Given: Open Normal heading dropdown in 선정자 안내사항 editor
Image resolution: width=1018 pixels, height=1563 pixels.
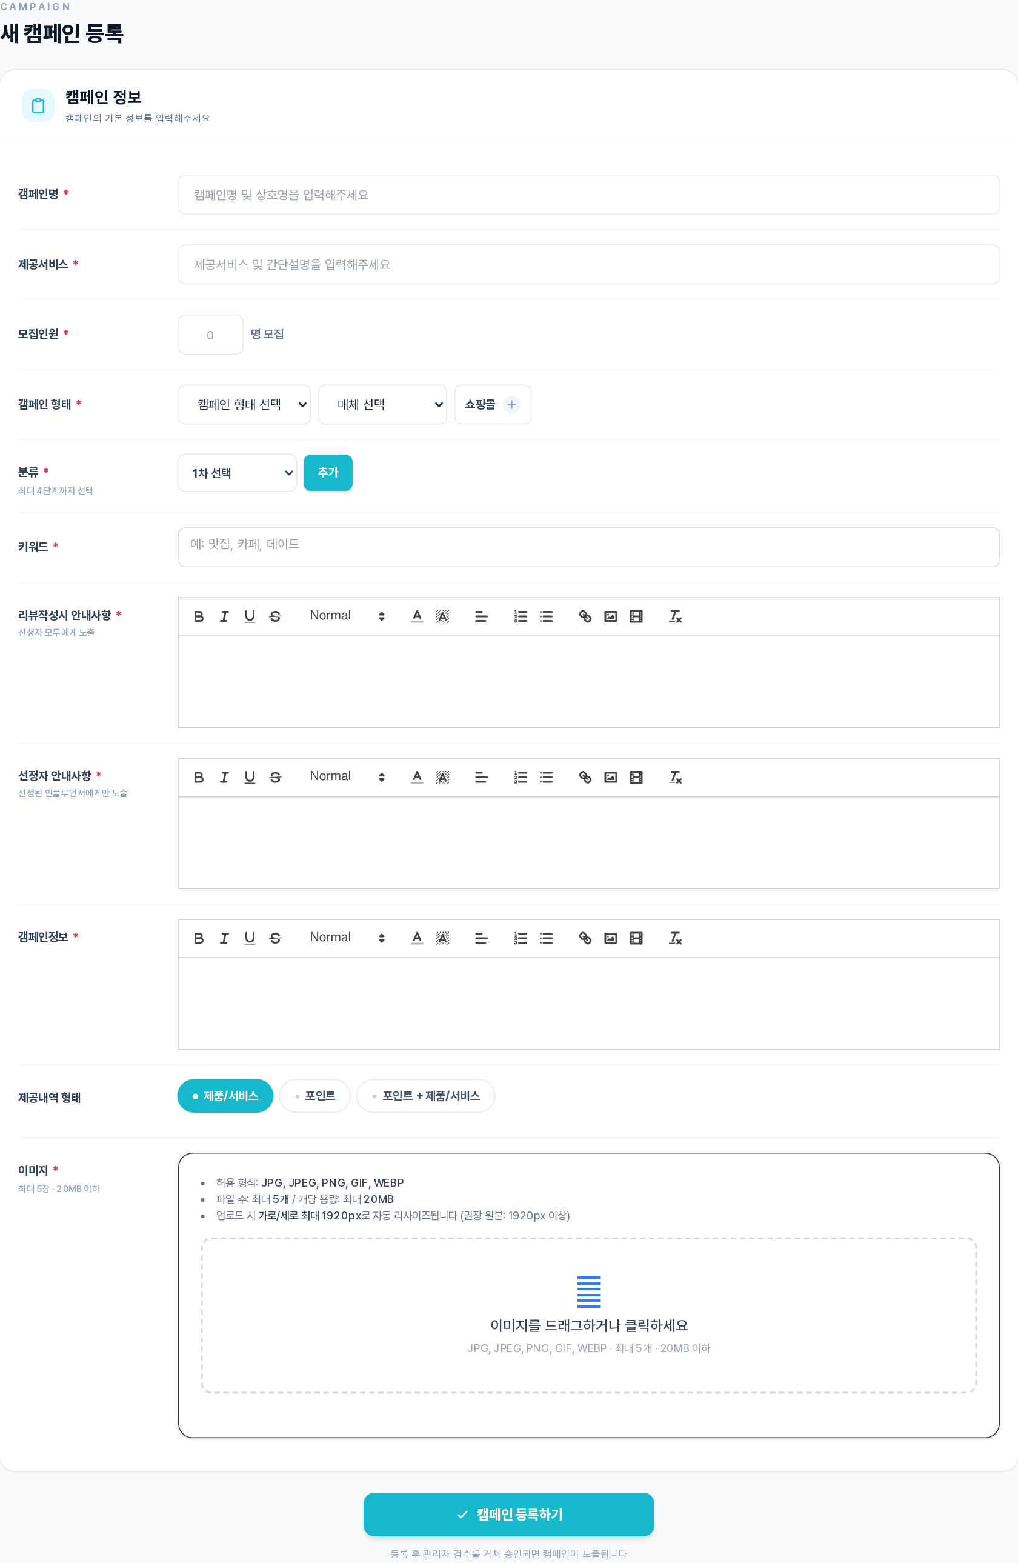Looking at the screenshot, I should point(347,777).
